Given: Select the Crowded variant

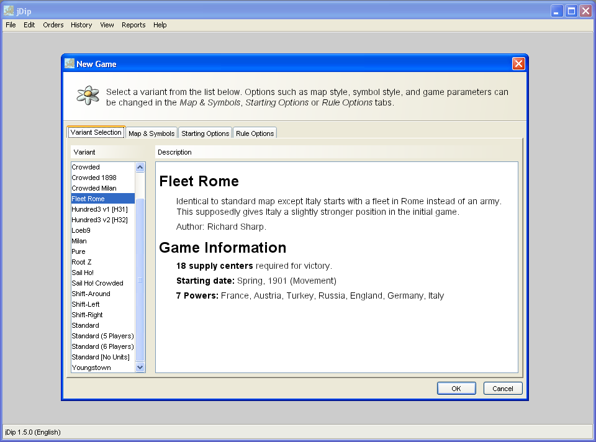Looking at the screenshot, I should point(102,167).
